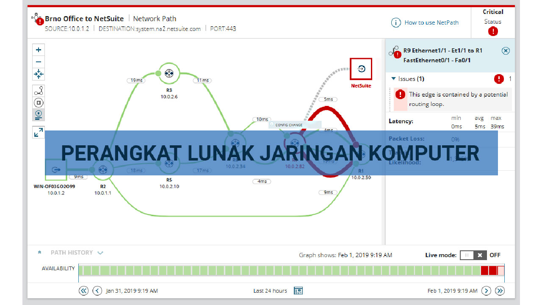
Task: Open the Path History dropdown
Action: click(100, 252)
